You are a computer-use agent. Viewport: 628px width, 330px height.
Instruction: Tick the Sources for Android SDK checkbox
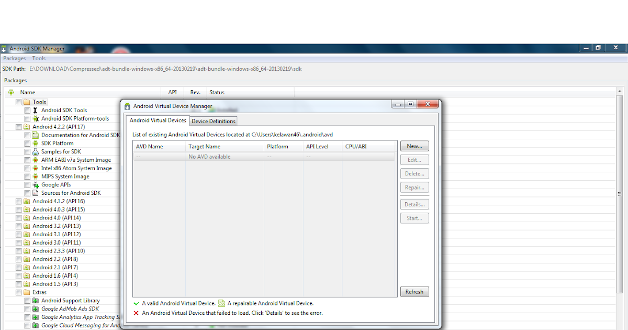[27, 193]
